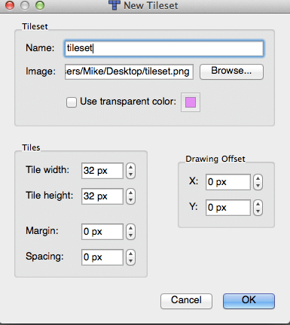The width and height of the screenshot is (290, 325).
Task: Click the Drawing Offset group title
Action: point(215,159)
